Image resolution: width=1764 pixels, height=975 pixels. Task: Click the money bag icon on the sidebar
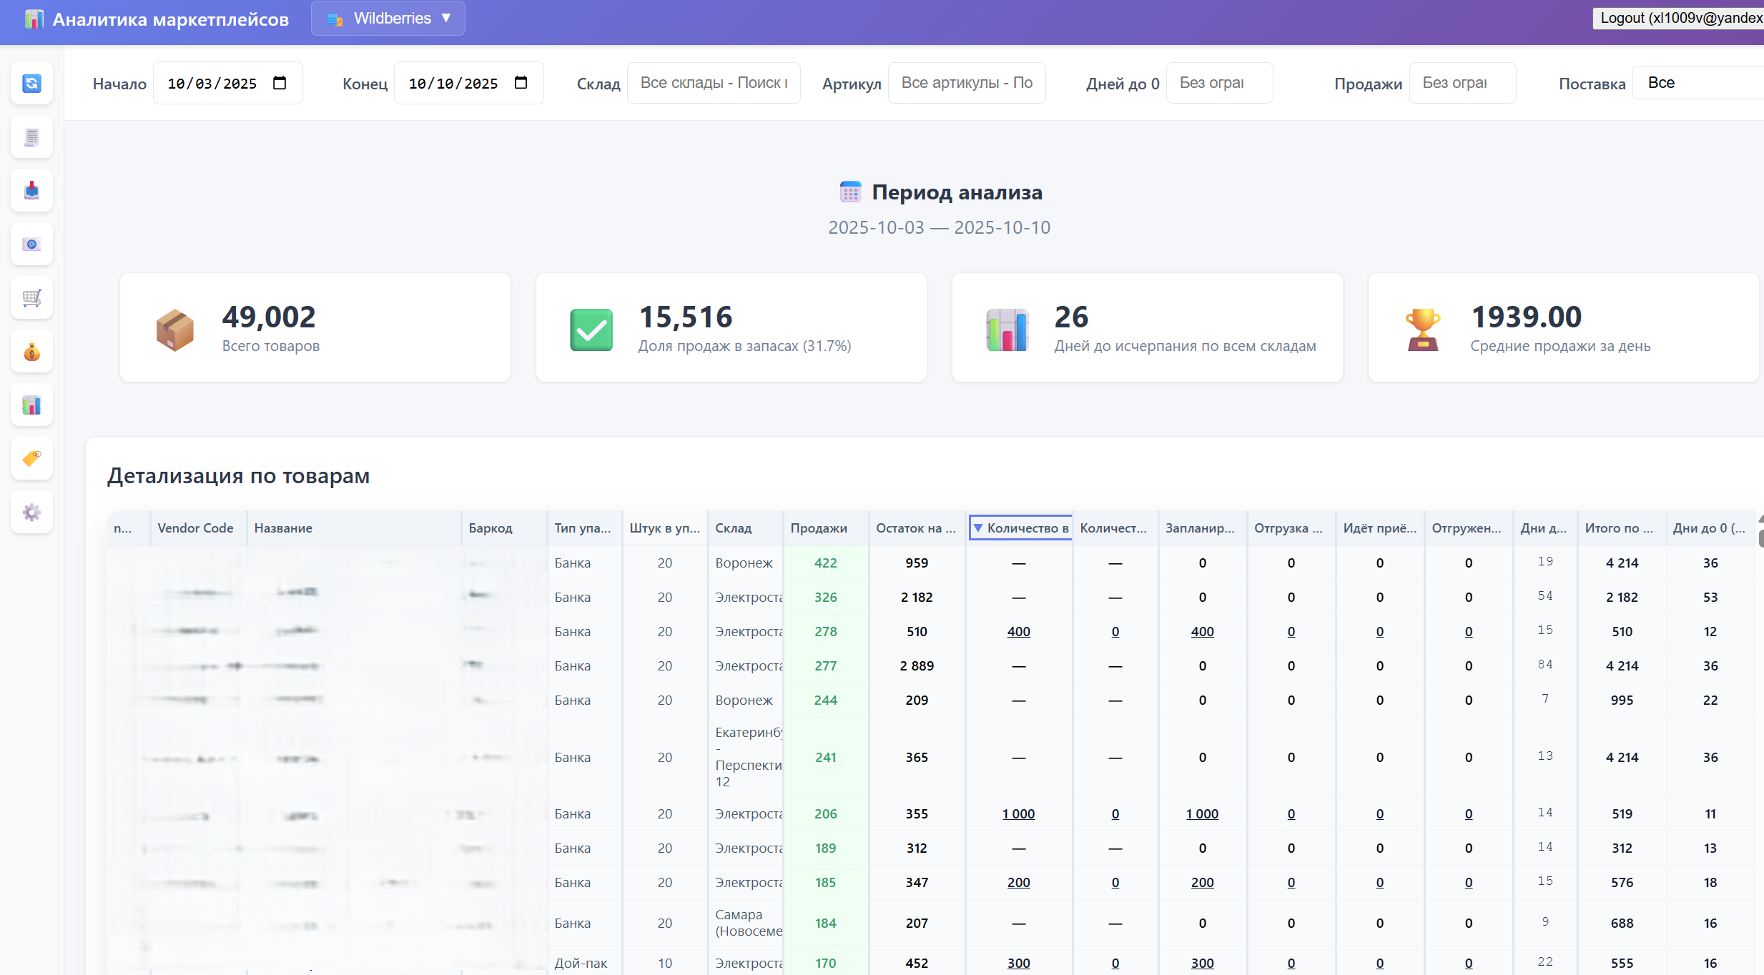tap(31, 351)
